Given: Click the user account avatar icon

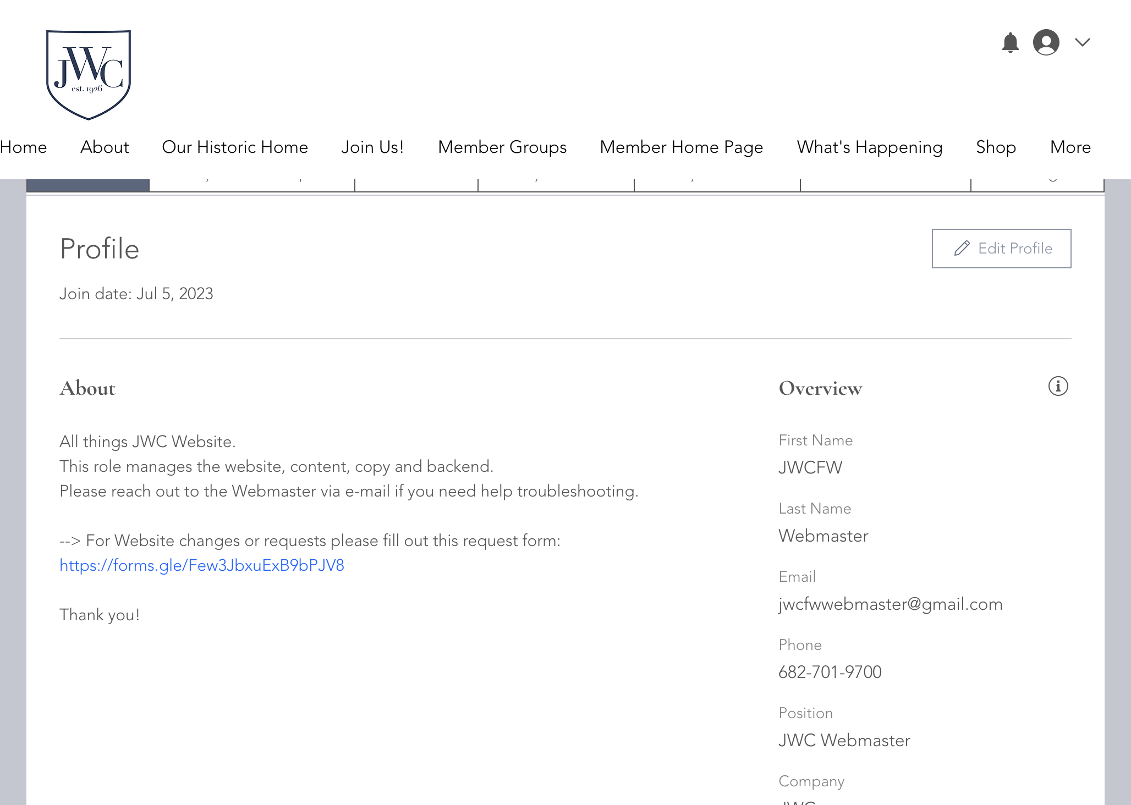Looking at the screenshot, I should 1046,42.
